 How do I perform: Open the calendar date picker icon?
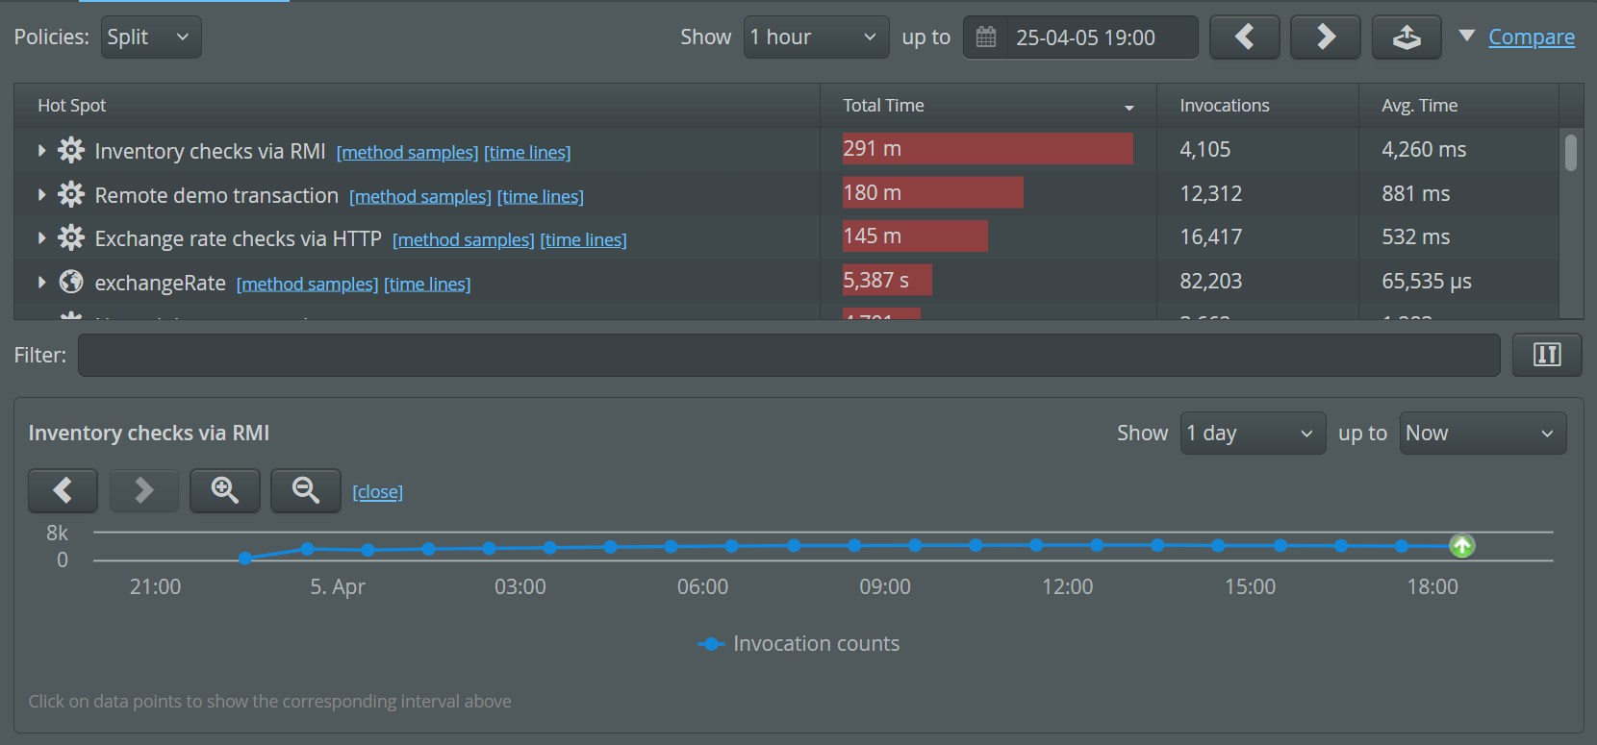click(986, 37)
